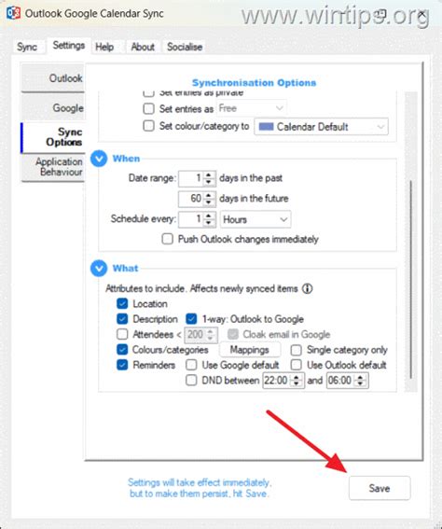The width and height of the screenshot is (442, 529).
Task: Enable Use Outlook default reminders
Action: [x=297, y=365]
